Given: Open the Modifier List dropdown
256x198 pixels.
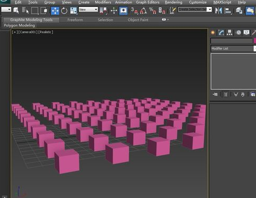Looking at the screenshot, I should (x=233, y=49).
